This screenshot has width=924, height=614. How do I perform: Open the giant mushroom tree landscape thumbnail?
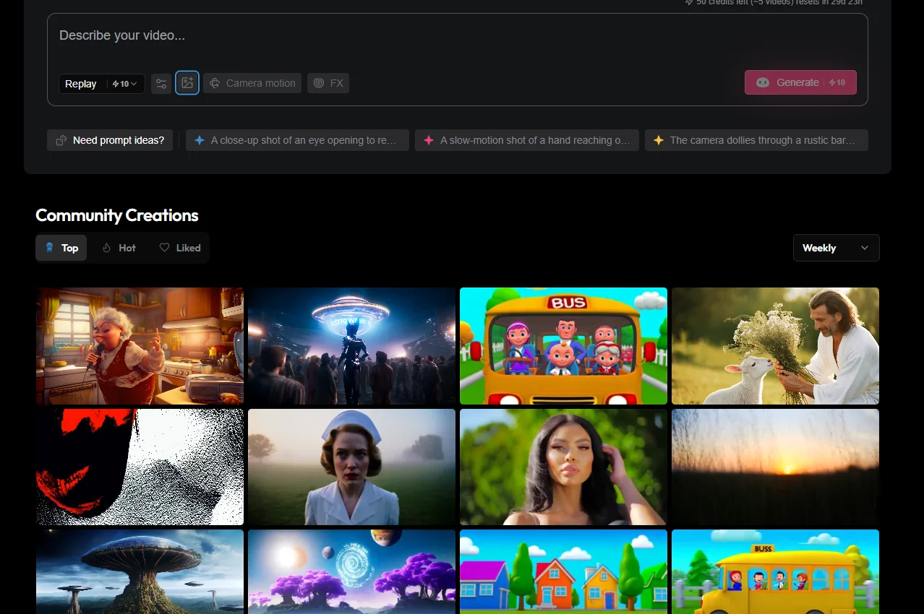(140, 571)
